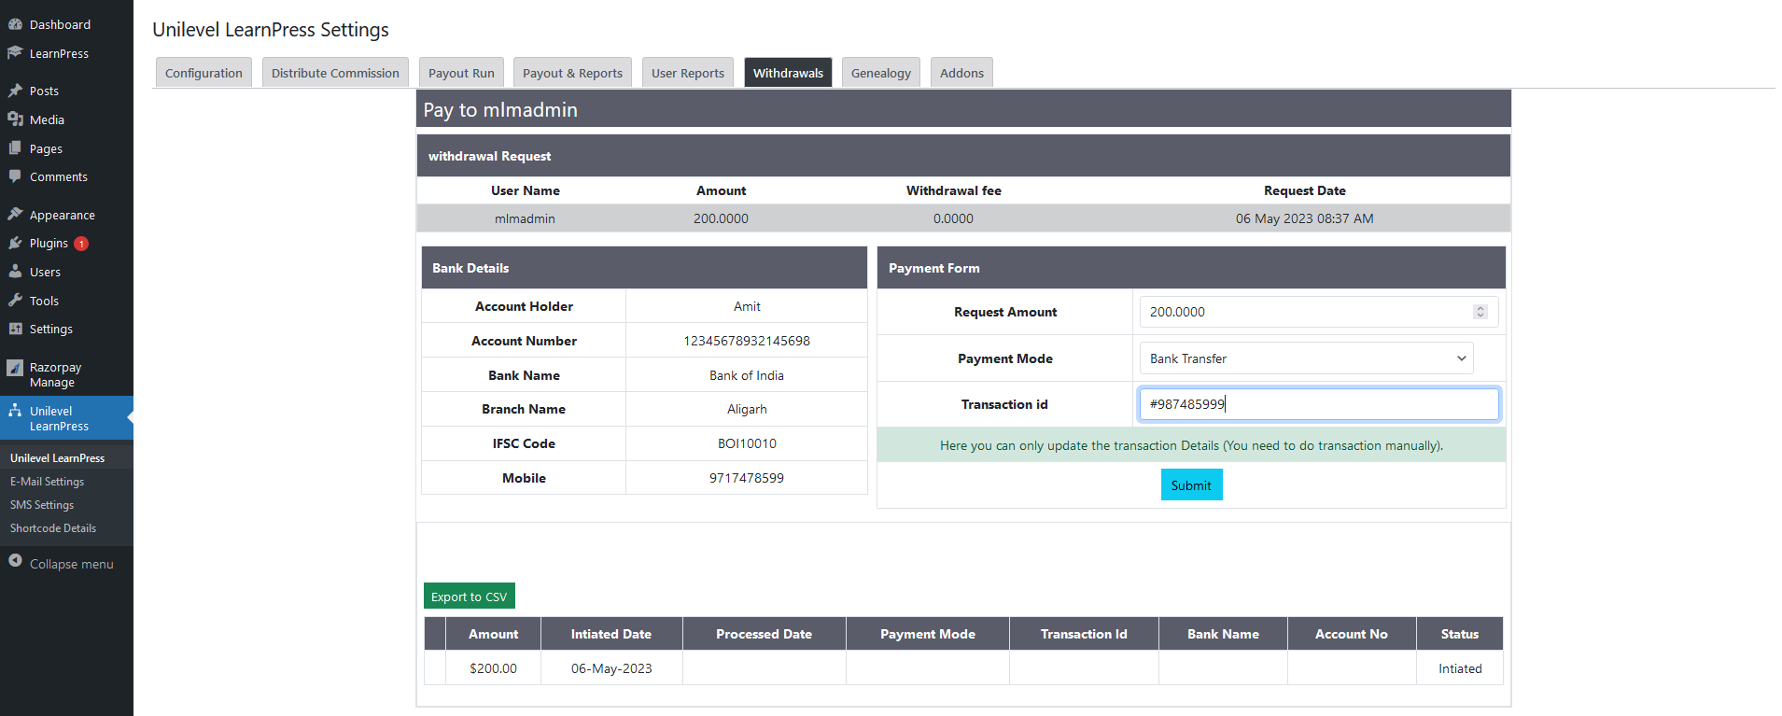
Task: Open Shortcode Details submenu link
Action: click(x=53, y=528)
